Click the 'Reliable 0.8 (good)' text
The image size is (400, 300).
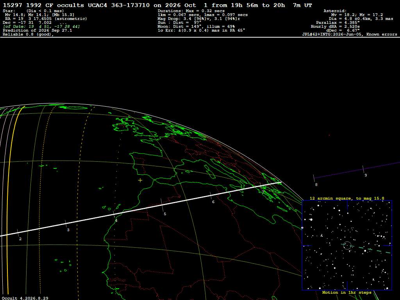coord(28,34)
